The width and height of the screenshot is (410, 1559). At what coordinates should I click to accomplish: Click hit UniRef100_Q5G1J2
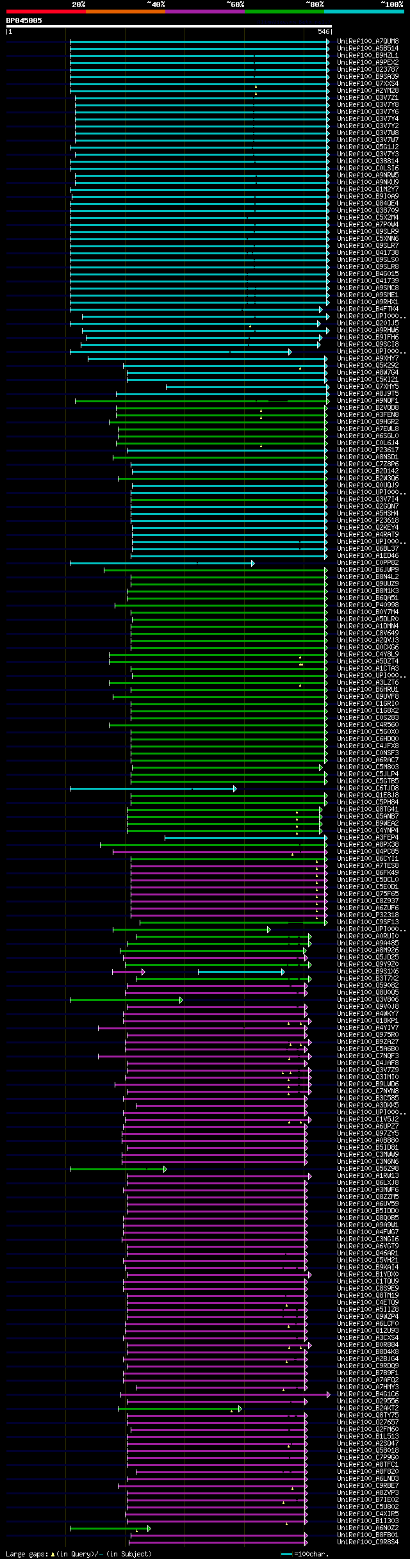pos(368,147)
